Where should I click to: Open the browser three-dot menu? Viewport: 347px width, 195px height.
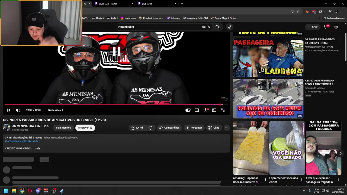click(x=343, y=11)
